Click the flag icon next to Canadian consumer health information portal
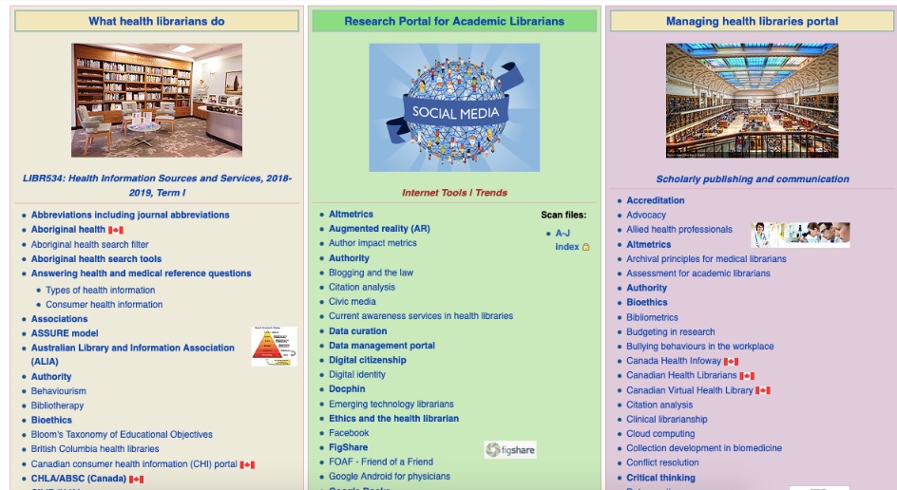The height and width of the screenshot is (490, 897). [x=247, y=465]
